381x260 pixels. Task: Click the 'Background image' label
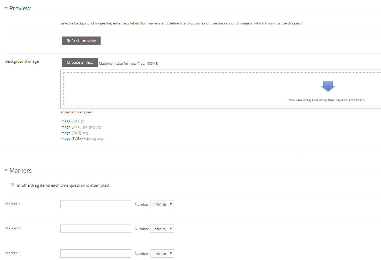pyautogui.click(x=22, y=62)
